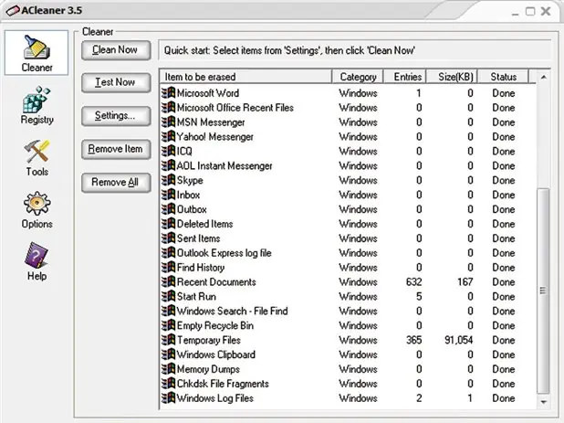Click the Remove All button
564x423 pixels.
116,183
